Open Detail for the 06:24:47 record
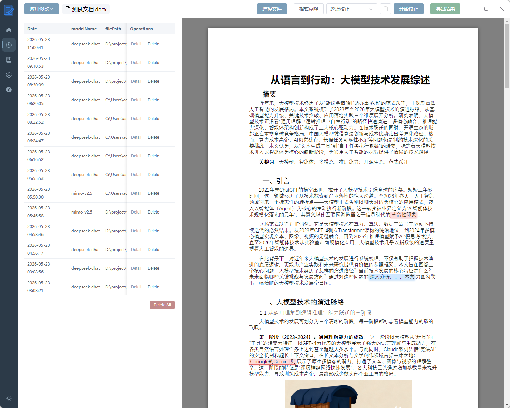This screenshot has height=408, width=510. pos(136,137)
